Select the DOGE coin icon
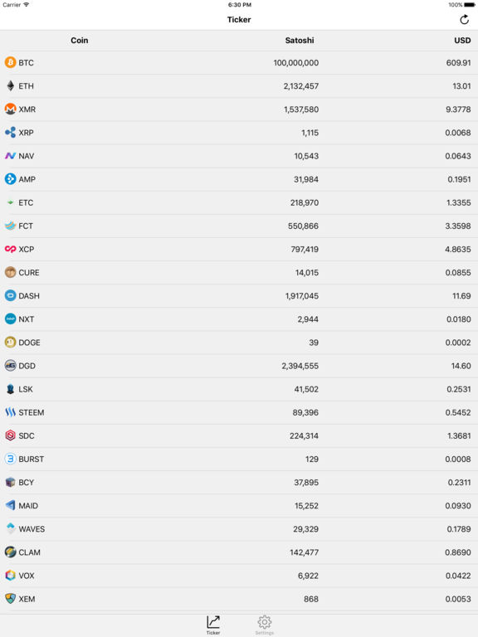This screenshot has height=637, width=478. coord(10,343)
